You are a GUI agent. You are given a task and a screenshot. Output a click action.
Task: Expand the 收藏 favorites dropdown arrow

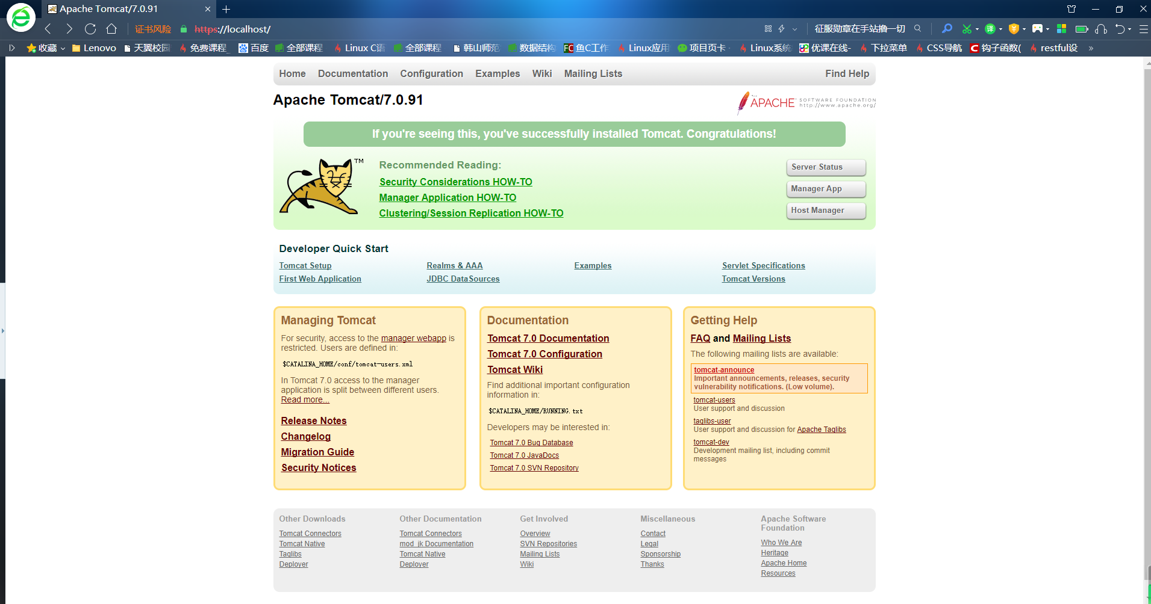pos(63,49)
